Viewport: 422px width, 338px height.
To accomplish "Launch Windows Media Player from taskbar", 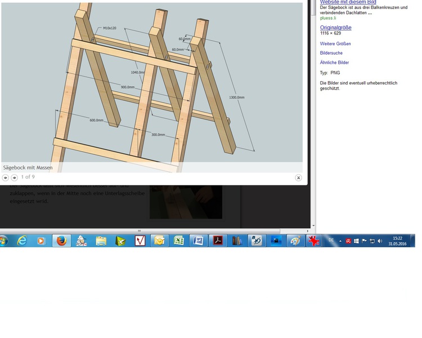I will (41, 241).
